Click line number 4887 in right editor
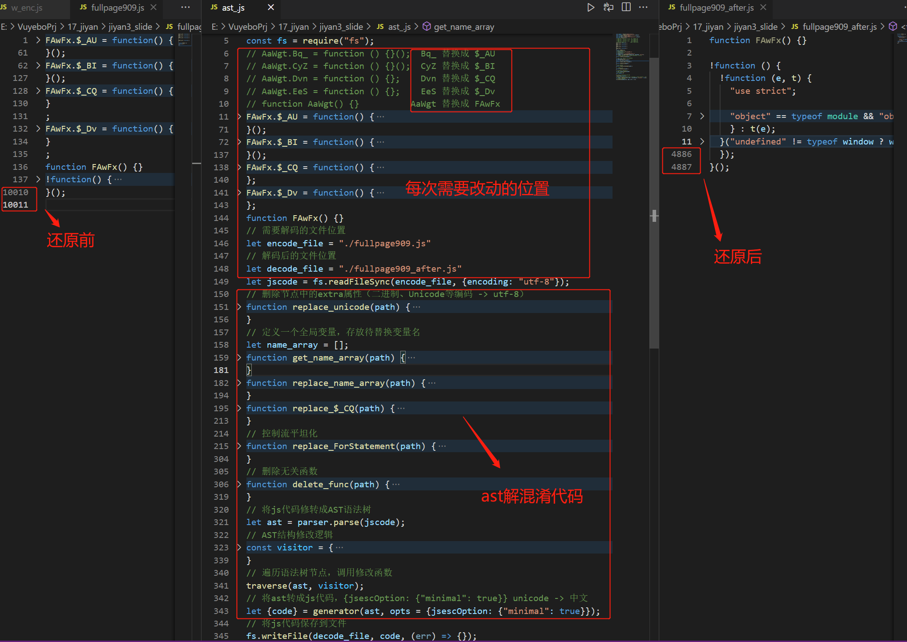Screen dimensions: 907x642 [x=681, y=167]
